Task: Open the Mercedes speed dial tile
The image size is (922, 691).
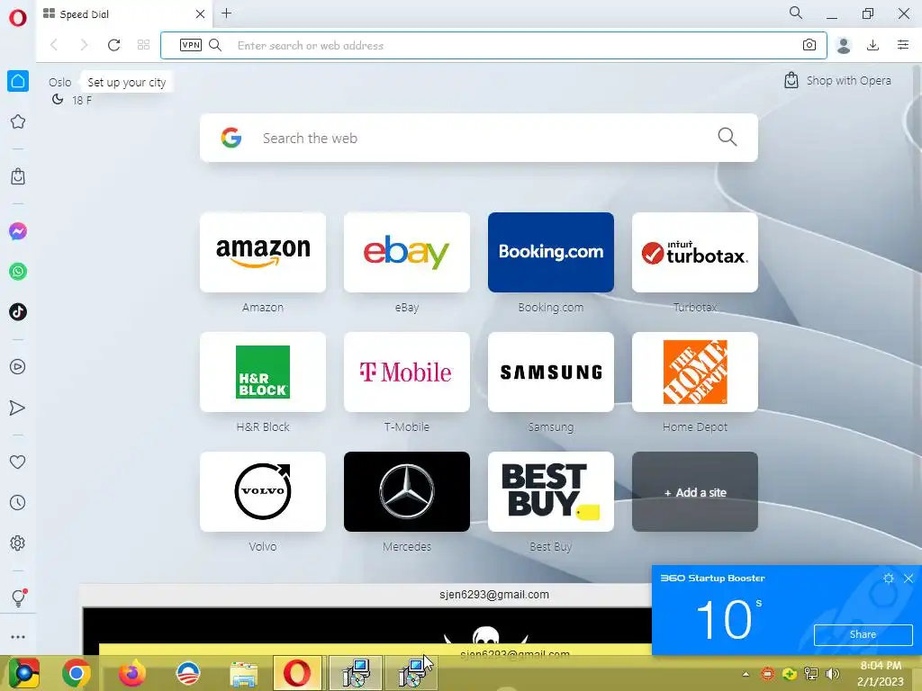Action: tap(407, 492)
